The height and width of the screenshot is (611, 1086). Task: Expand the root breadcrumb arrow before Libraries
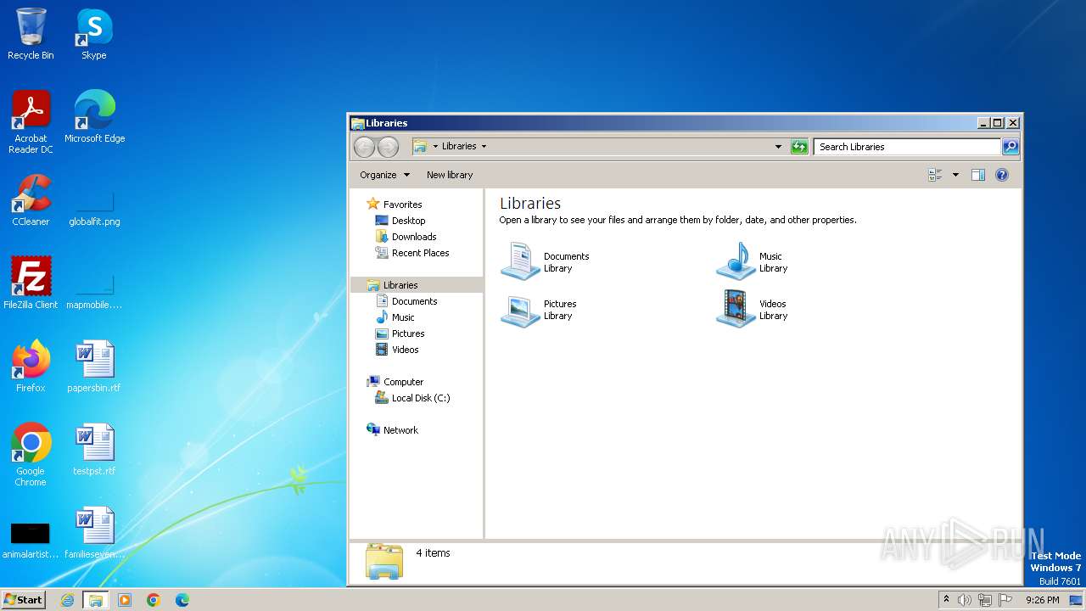[435, 146]
